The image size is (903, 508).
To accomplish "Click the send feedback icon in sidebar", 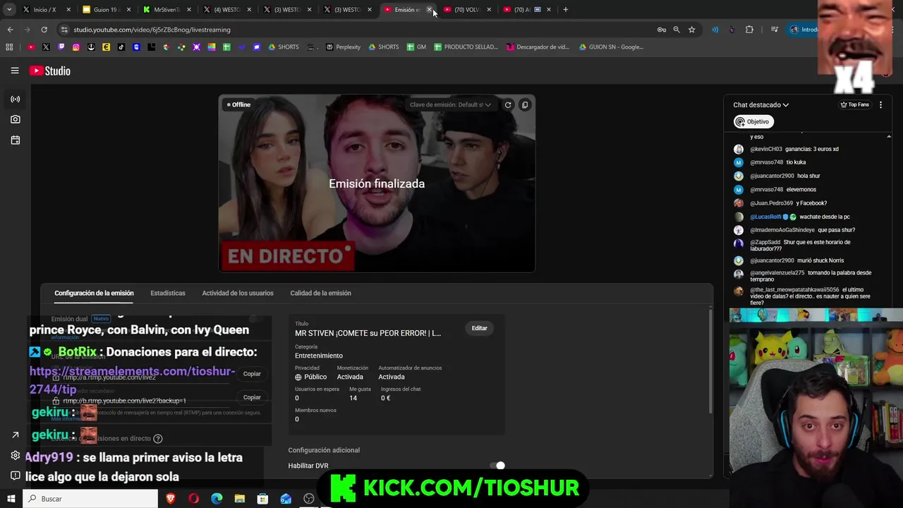I will click(15, 476).
